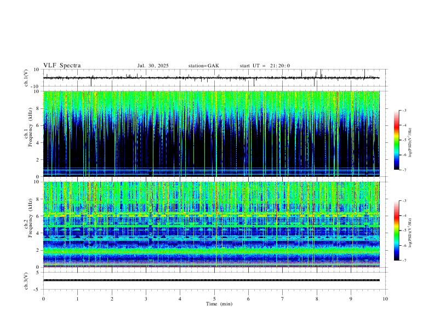The height and width of the screenshot is (335, 434).
Task: Click the time axis tick label "3"
Action: point(146,299)
